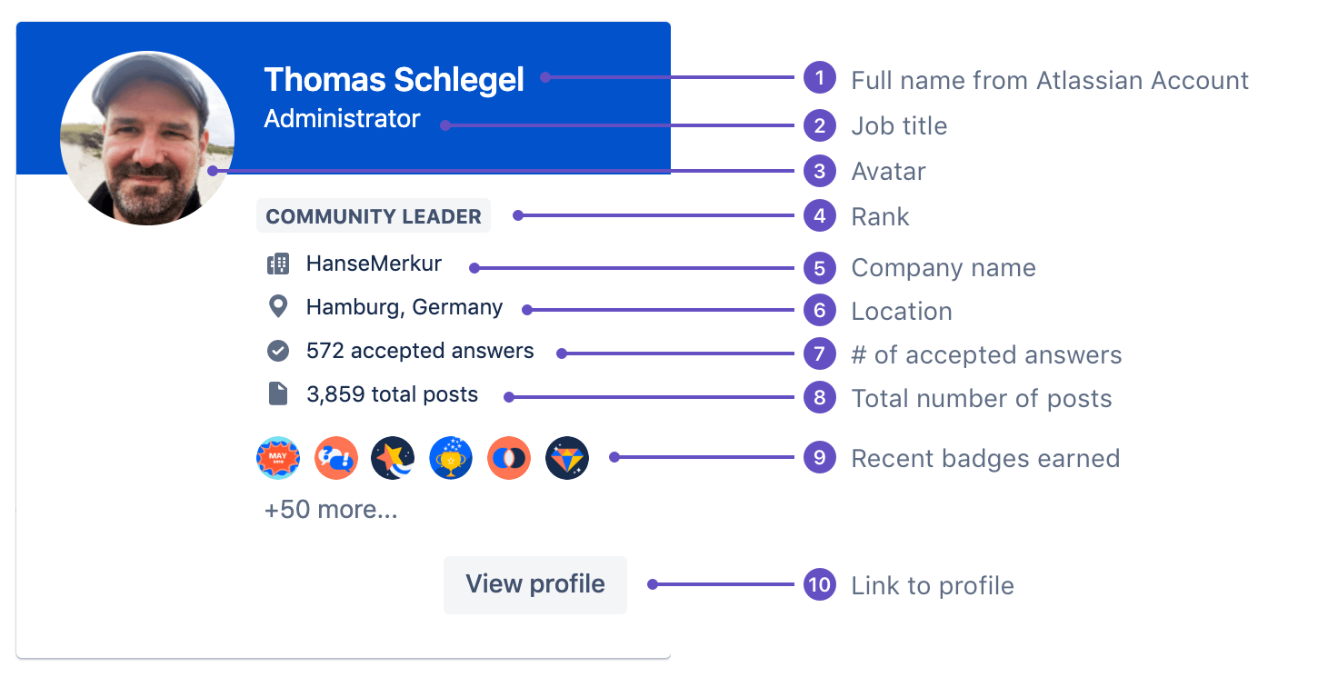Click the "3,859 total posts" text

392,394
